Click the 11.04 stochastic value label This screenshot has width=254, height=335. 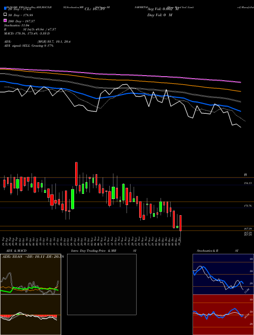[x=247, y=291]
